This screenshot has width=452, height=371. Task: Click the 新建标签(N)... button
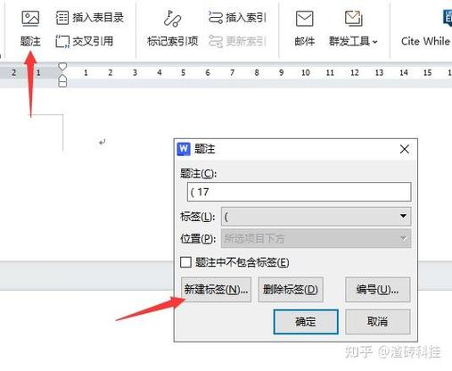pos(216,290)
